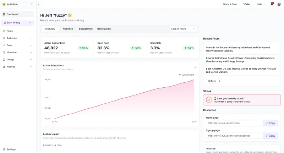
Task: Click the Tutorials heading
Action: (x=211, y=148)
